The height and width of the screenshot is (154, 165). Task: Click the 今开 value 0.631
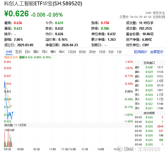click(59, 23)
